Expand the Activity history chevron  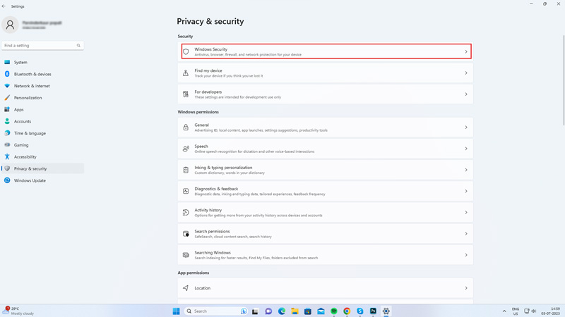[x=466, y=213]
